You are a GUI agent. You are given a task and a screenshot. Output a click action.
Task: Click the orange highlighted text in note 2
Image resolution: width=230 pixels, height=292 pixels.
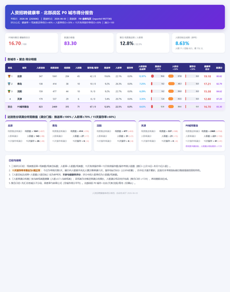(26, 171)
